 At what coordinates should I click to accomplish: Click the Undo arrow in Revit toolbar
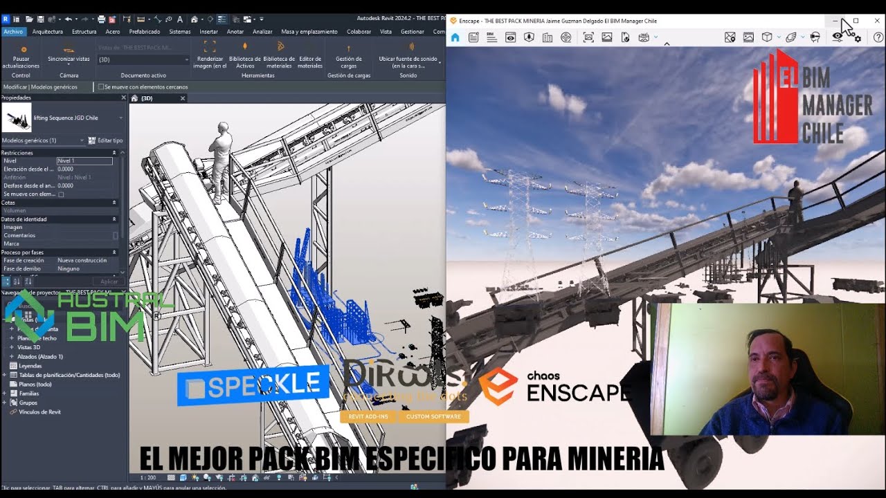tap(69, 19)
